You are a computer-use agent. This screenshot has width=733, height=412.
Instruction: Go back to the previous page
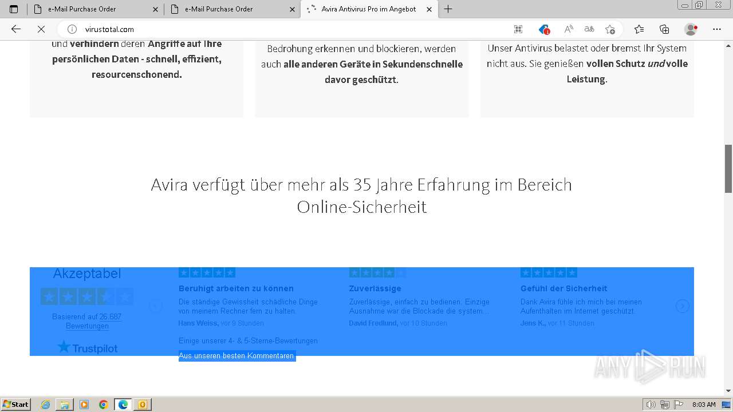click(x=16, y=29)
